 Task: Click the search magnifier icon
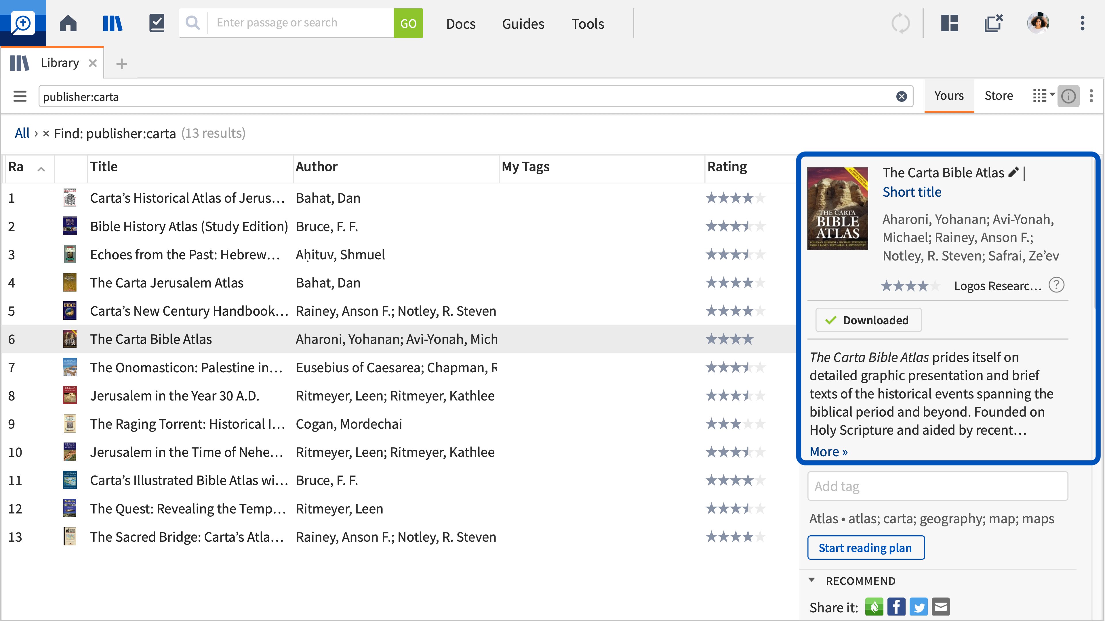coord(193,23)
